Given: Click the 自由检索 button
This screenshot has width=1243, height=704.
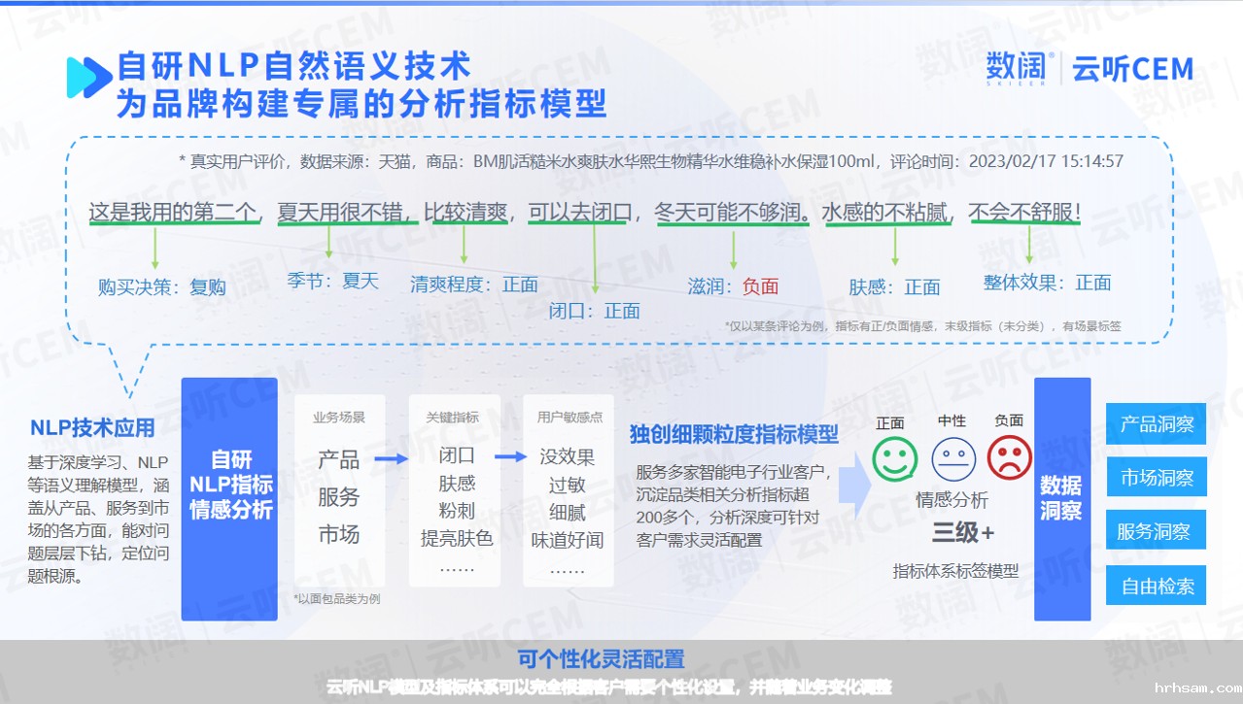Looking at the screenshot, I should [x=1156, y=586].
